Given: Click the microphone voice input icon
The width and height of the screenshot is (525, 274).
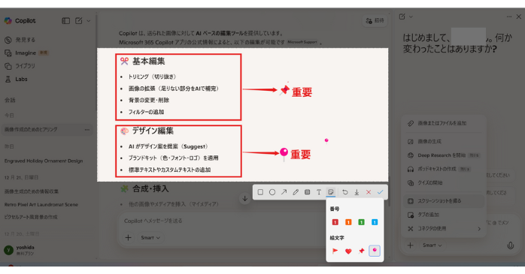Looking at the screenshot, I should pos(511,245).
